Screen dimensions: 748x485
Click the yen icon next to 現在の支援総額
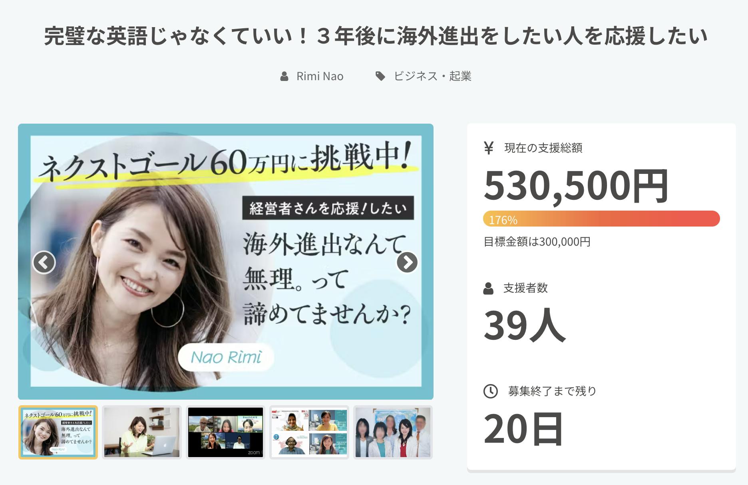(488, 148)
